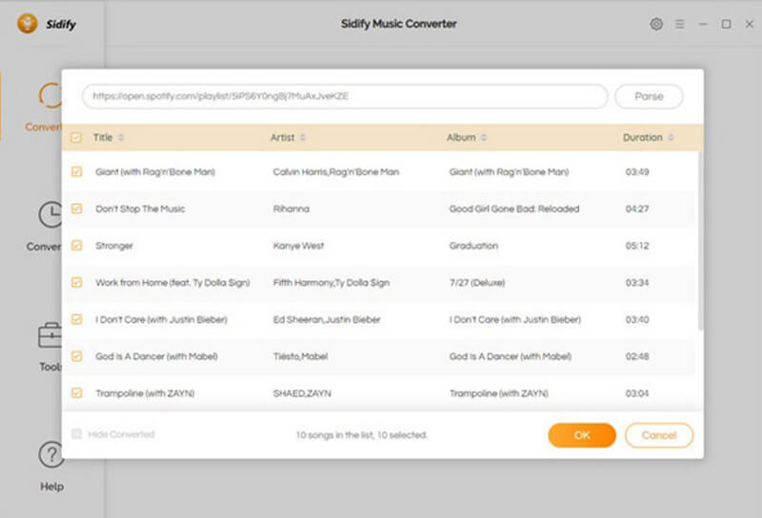Image resolution: width=762 pixels, height=518 pixels.
Task: Maximize the Sidify window
Action: (726, 24)
